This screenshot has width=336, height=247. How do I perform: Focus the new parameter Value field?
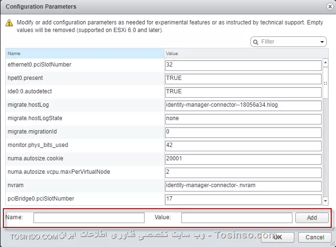(x=237, y=218)
